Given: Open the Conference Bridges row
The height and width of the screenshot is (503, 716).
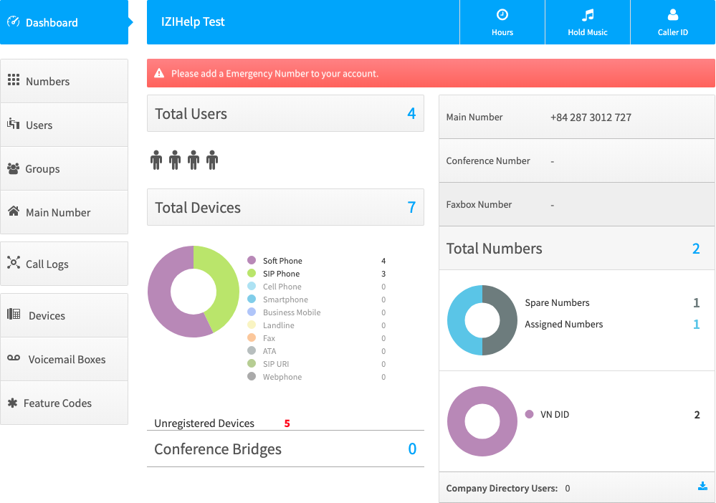Looking at the screenshot, I should click(x=285, y=449).
